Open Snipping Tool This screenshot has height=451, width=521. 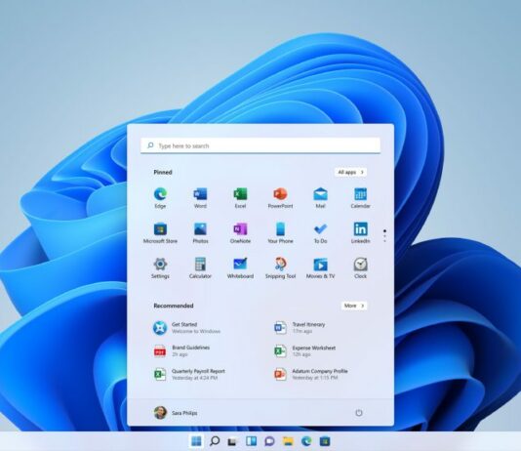[280, 268]
